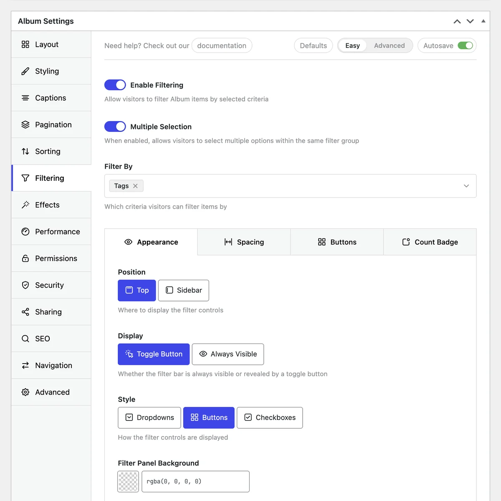Screen dimensions: 501x501
Task: Open the documentation link
Action: tap(222, 46)
